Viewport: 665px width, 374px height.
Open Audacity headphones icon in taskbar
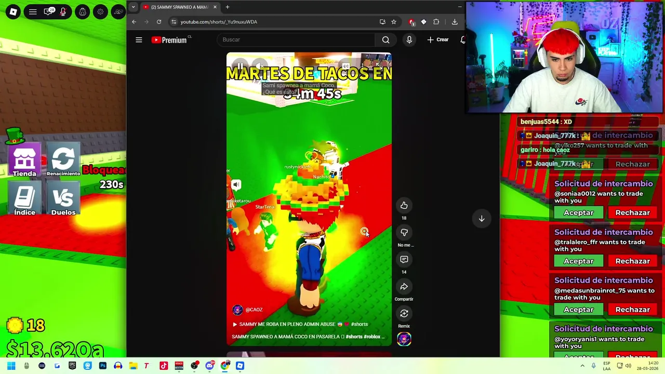click(x=118, y=366)
